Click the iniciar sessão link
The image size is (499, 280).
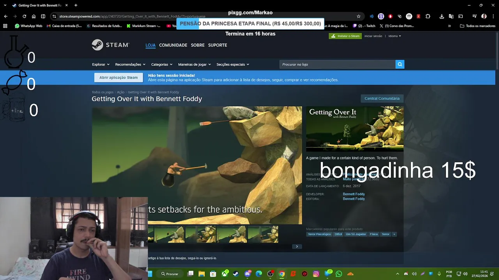pos(373,36)
